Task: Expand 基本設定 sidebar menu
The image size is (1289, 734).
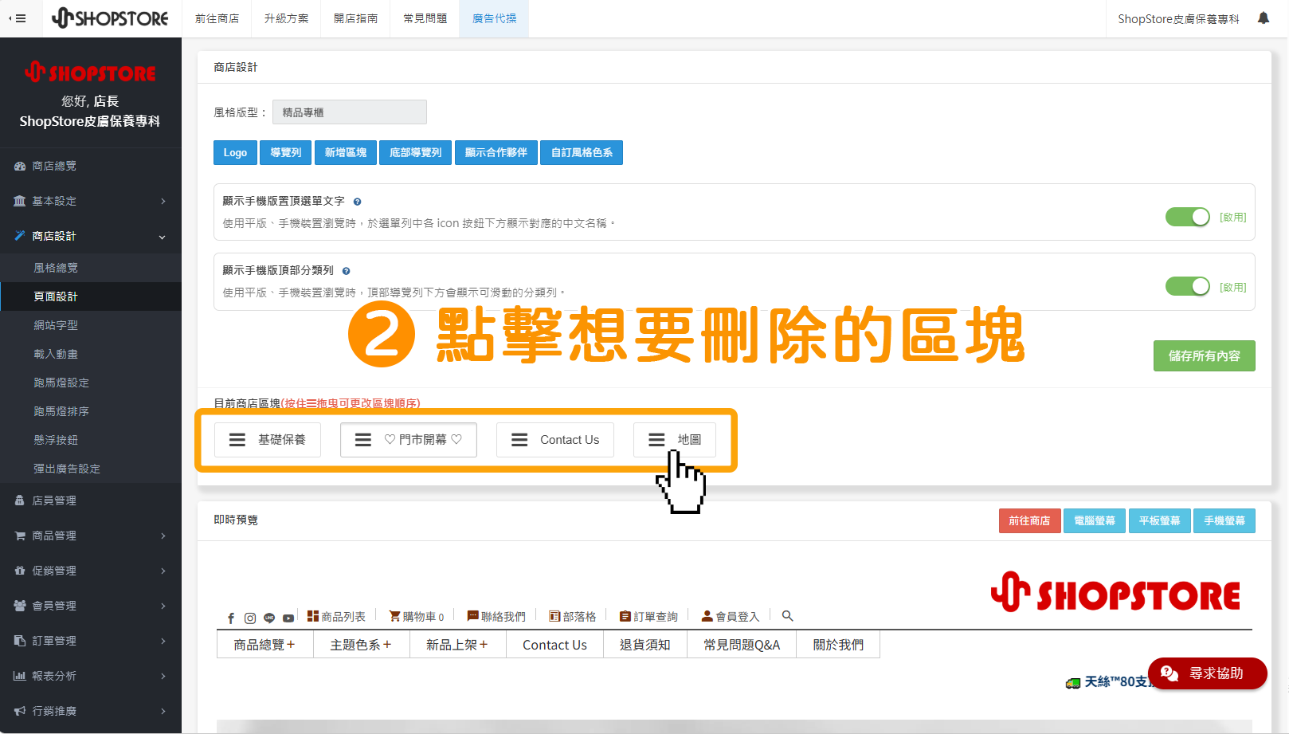Action: (x=91, y=201)
